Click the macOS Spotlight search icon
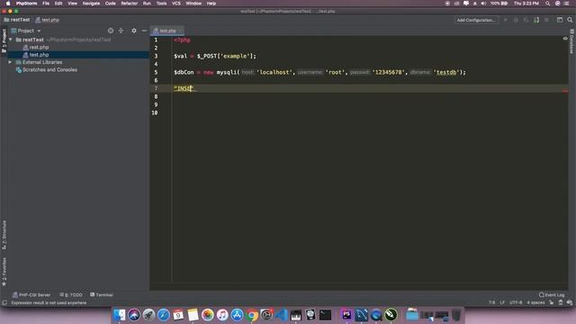 pyautogui.click(x=547, y=4)
